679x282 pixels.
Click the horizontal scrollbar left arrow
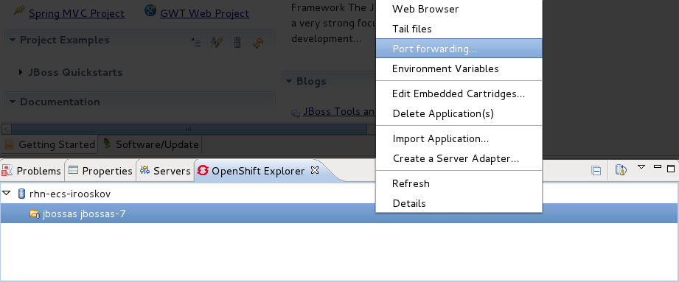[6, 129]
